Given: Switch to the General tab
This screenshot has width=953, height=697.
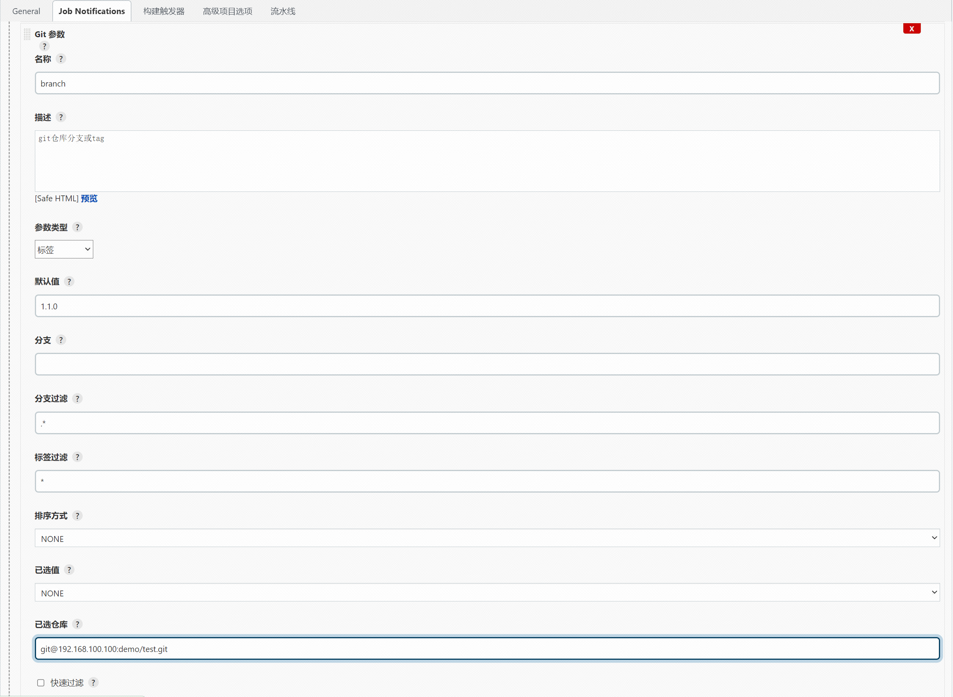Looking at the screenshot, I should click(x=26, y=11).
